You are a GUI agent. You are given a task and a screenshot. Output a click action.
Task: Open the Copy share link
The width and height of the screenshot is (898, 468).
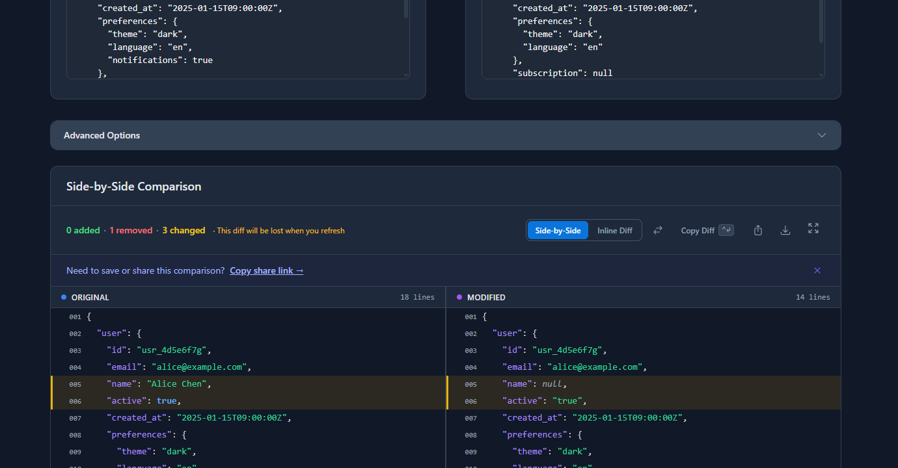click(266, 270)
